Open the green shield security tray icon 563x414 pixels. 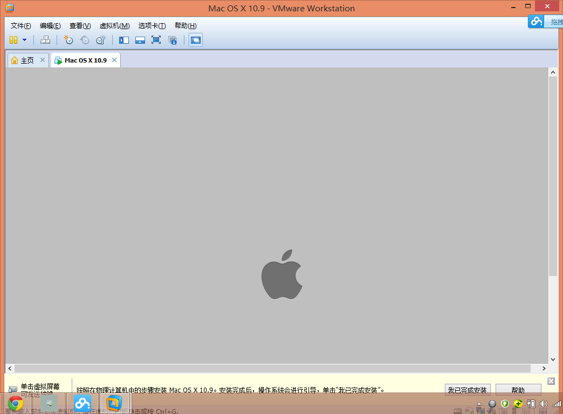click(505, 404)
